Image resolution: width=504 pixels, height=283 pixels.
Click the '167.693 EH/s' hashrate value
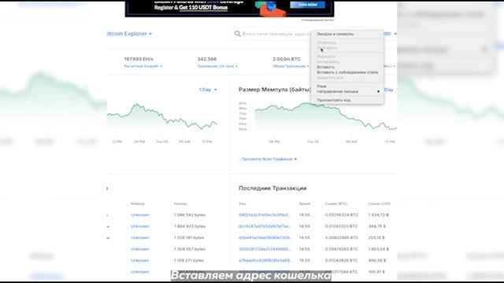pos(139,59)
